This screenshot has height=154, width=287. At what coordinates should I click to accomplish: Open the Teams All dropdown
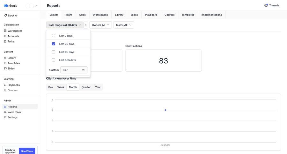pos(124,25)
